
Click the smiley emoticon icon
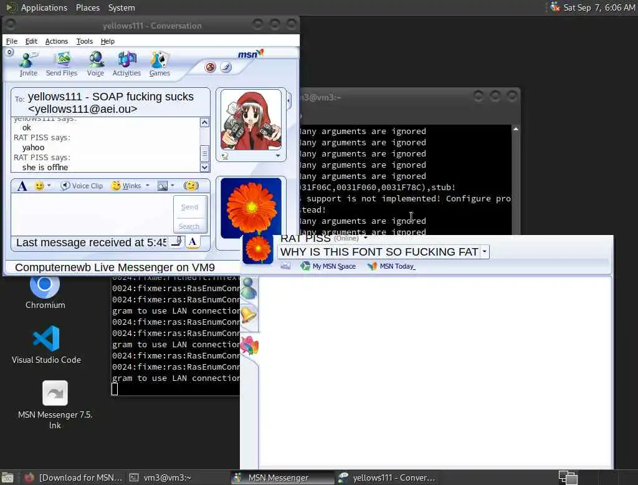tap(39, 186)
